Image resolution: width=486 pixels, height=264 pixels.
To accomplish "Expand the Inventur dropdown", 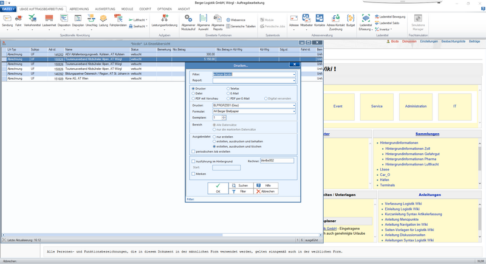I will [x=383, y=29].
